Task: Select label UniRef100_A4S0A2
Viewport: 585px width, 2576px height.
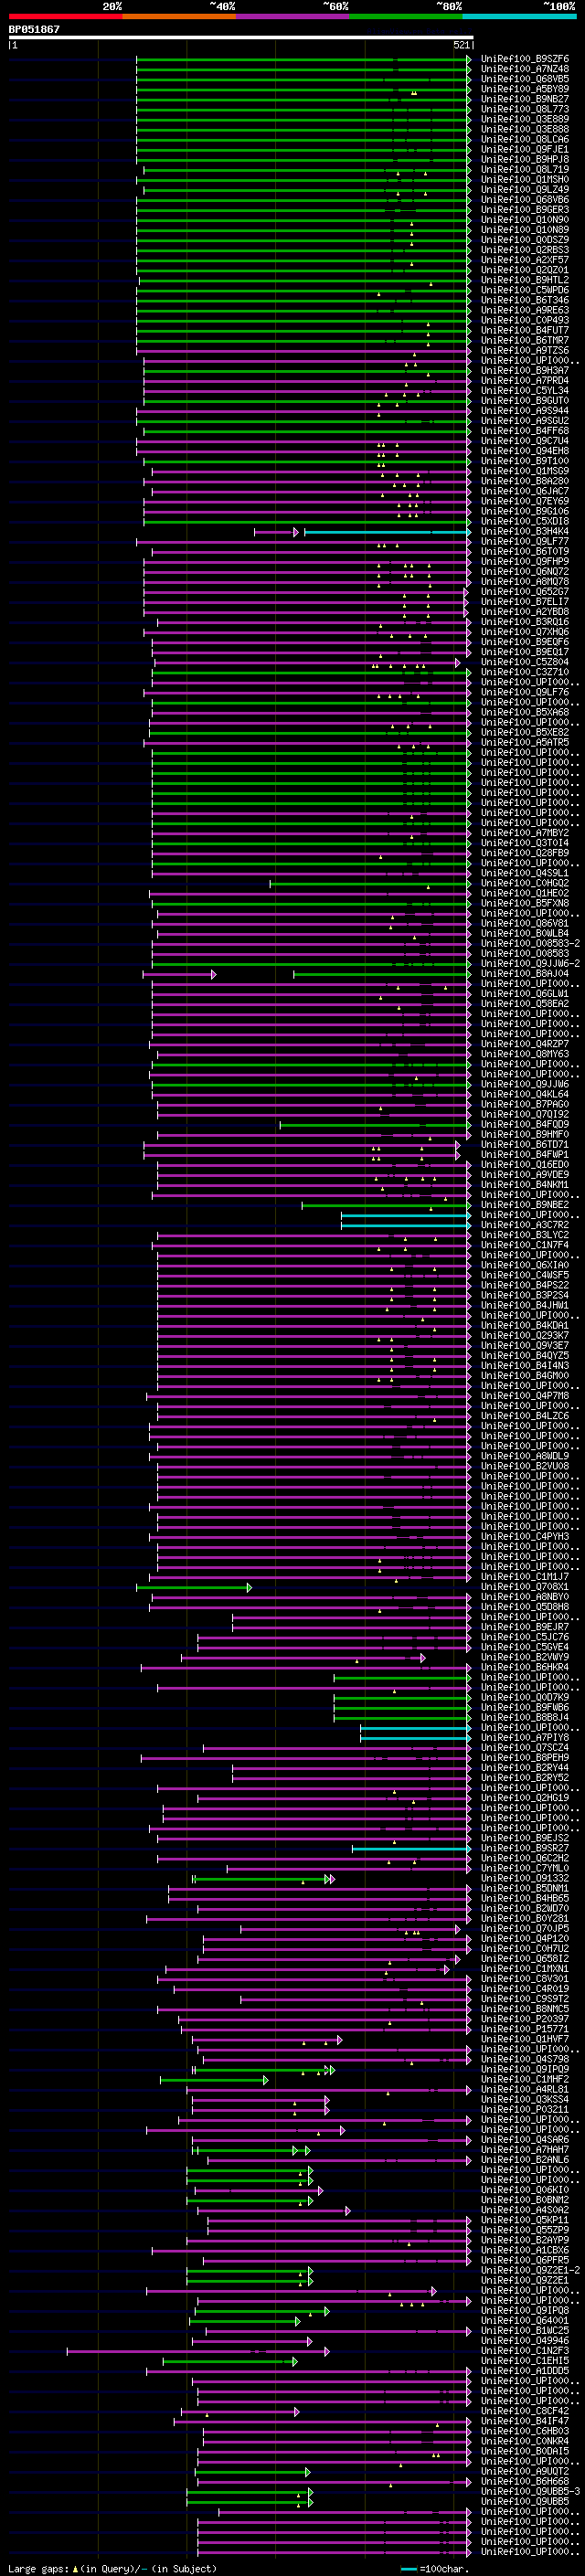Action: [x=525, y=2210]
